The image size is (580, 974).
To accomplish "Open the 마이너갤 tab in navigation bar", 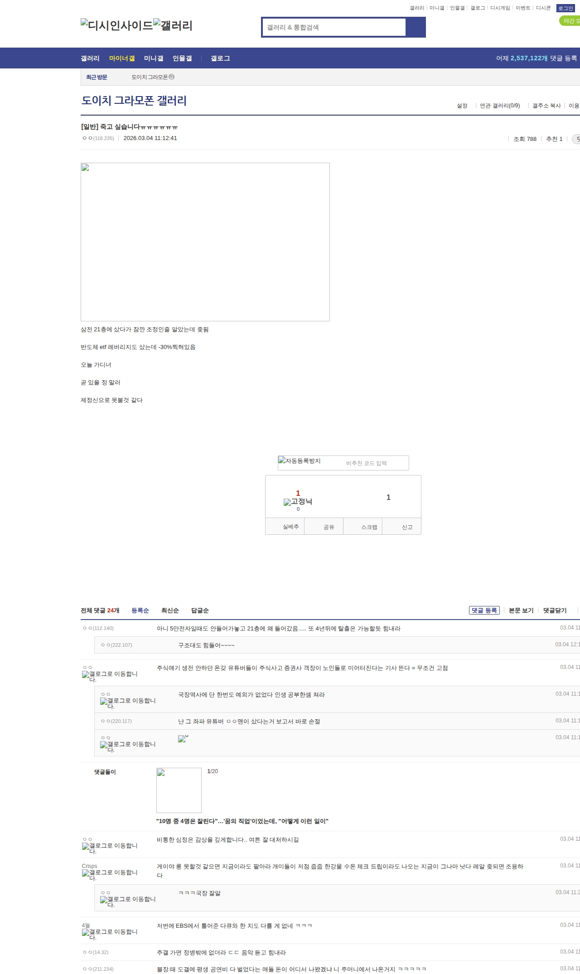I will pos(122,58).
